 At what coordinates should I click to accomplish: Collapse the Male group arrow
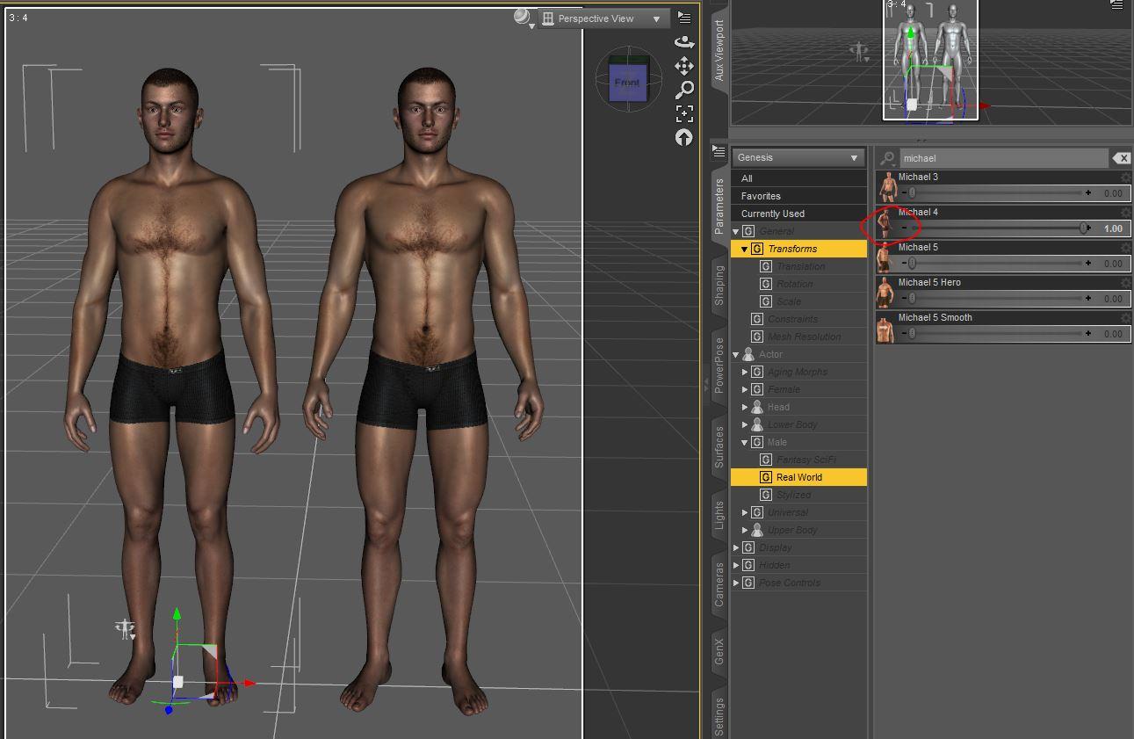click(745, 442)
